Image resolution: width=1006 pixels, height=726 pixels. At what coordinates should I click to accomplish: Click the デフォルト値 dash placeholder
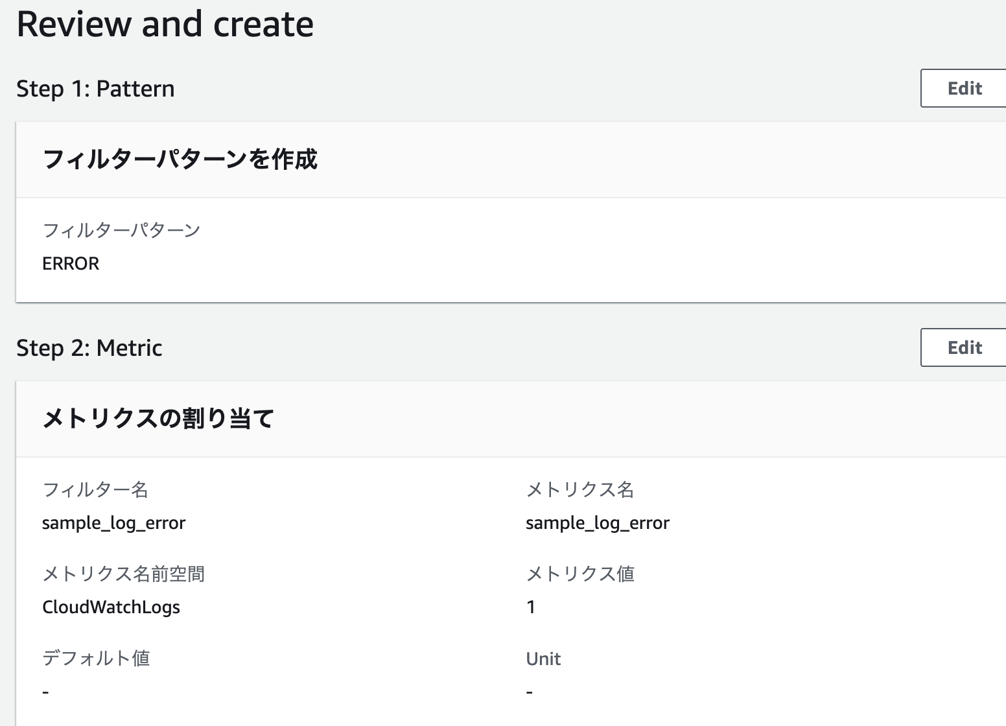click(x=44, y=691)
